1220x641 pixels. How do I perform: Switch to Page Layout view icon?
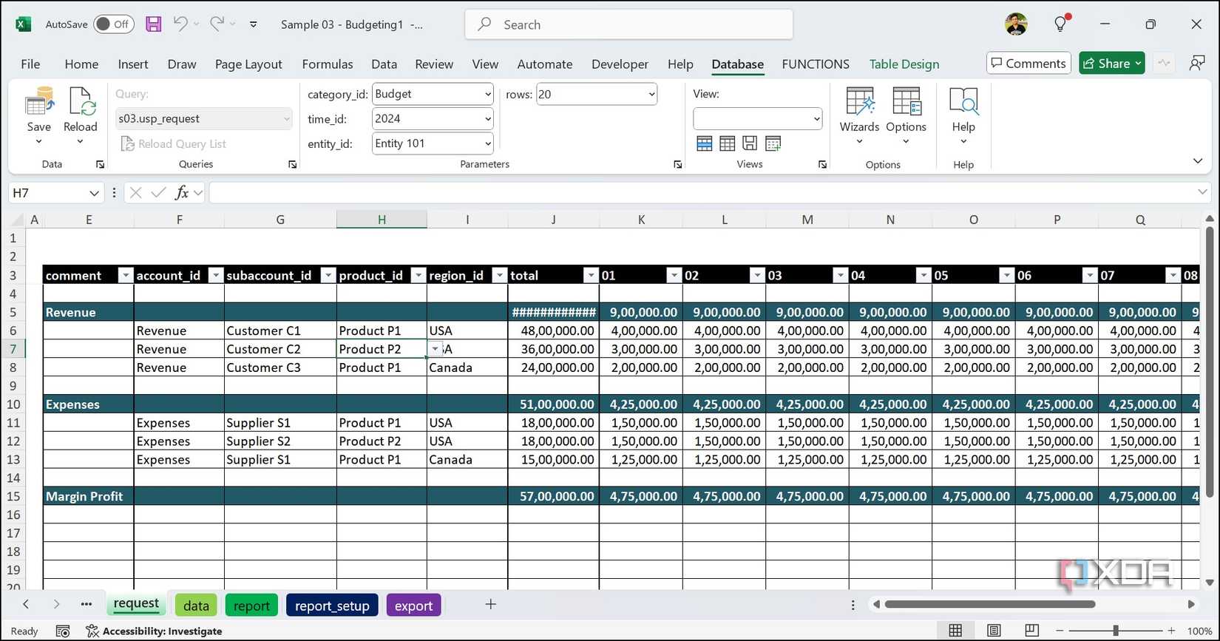[994, 631]
